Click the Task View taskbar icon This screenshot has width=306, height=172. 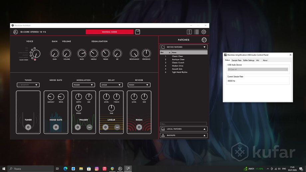click(57, 169)
